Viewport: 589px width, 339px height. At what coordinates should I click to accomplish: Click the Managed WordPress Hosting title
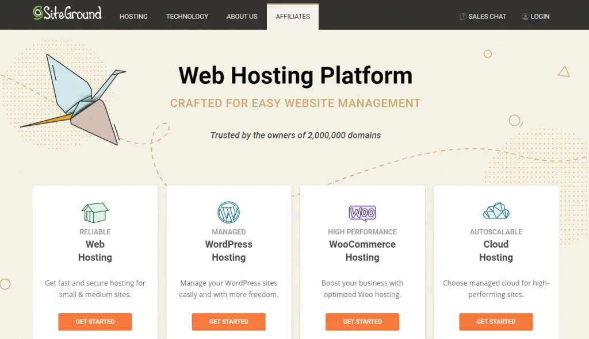[229, 245]
